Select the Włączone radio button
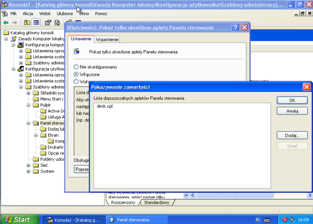 [x=76, y=75]
